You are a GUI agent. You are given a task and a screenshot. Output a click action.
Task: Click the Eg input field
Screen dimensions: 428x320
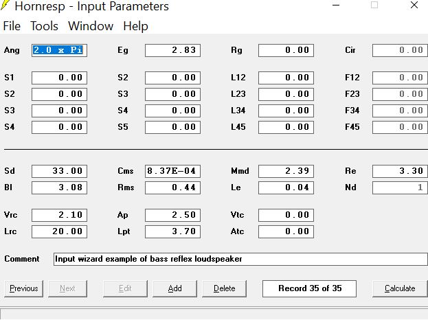coord(173,50)
